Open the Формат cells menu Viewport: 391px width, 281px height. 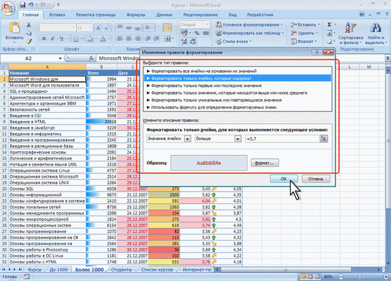[303, 42]
